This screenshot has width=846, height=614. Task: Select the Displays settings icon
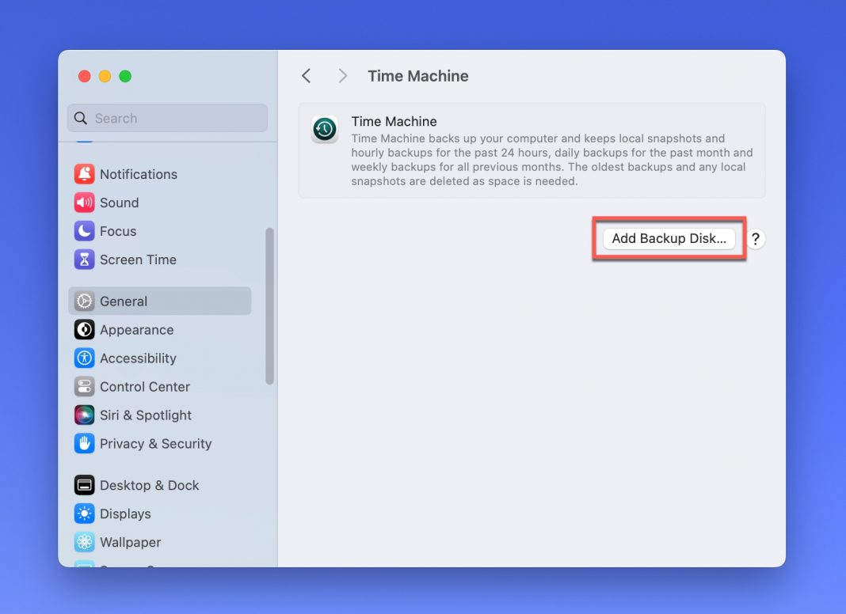pyautogui.click(x=85, y=514)
